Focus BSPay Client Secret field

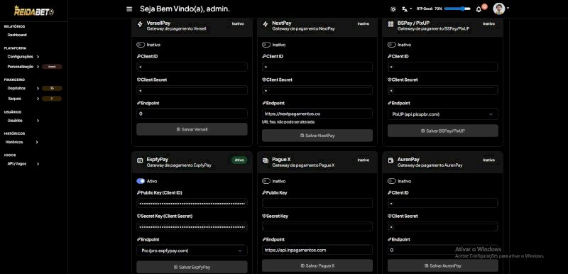[x=442, y=90]
